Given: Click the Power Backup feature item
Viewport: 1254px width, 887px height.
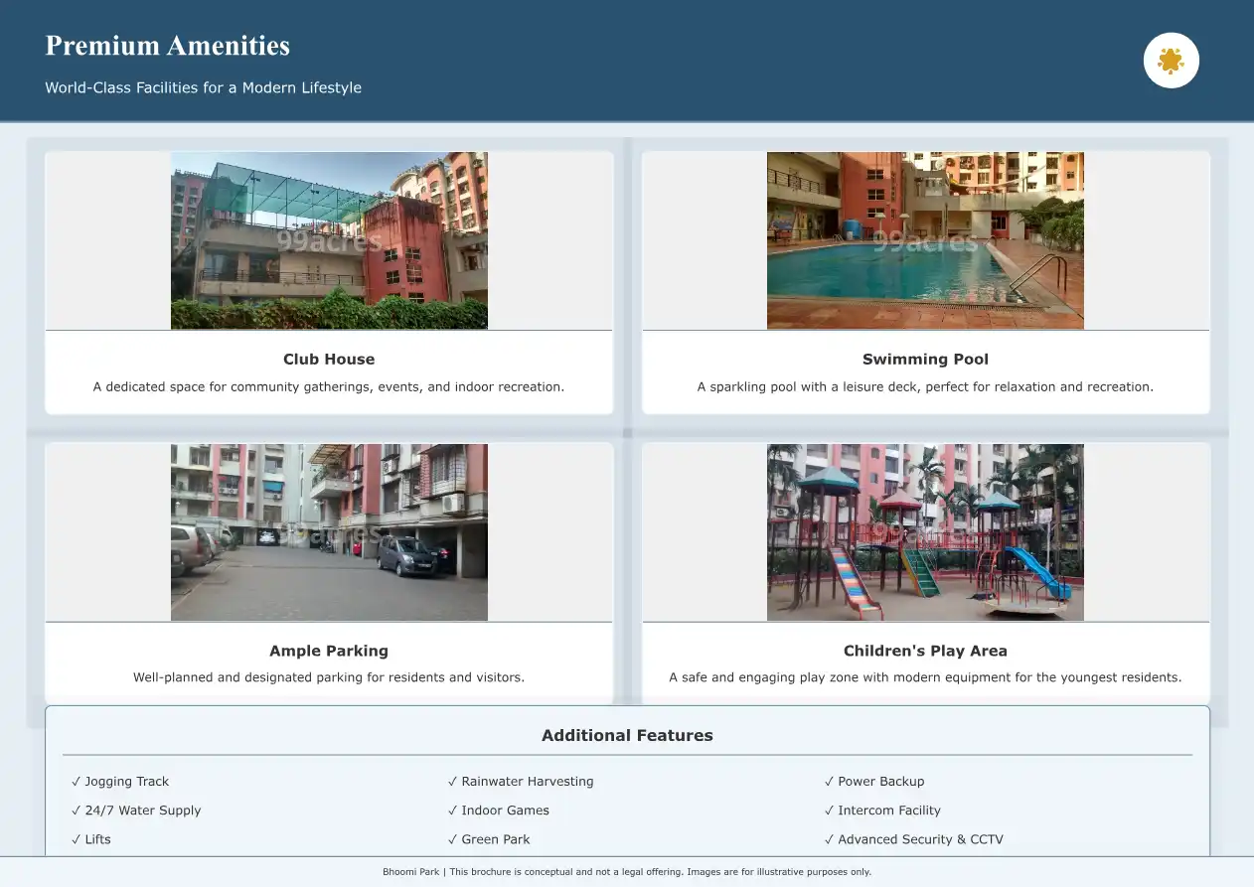Looking at the screenshot, I should point(874,782).
